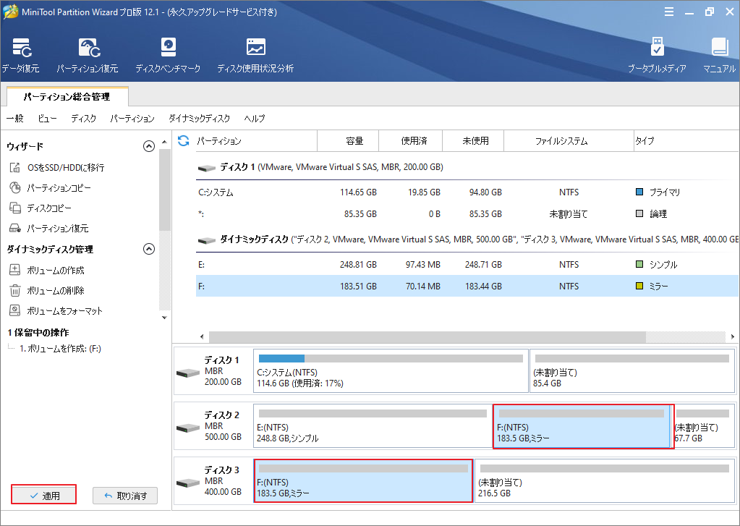Image resolution: width=740 pixels, height=526 pixels.
Task: Open データ復元 (Data Recovery) tool
Action: click(20, 55)
